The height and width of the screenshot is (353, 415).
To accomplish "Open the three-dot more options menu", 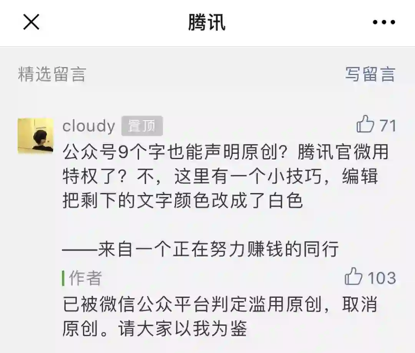I will pos(384,22).
